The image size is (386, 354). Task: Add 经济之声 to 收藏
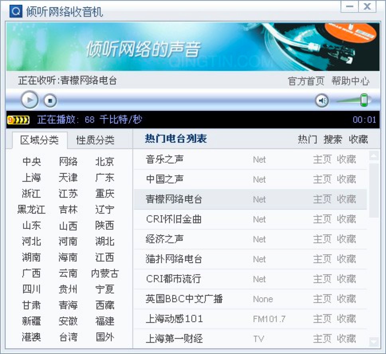347,239
